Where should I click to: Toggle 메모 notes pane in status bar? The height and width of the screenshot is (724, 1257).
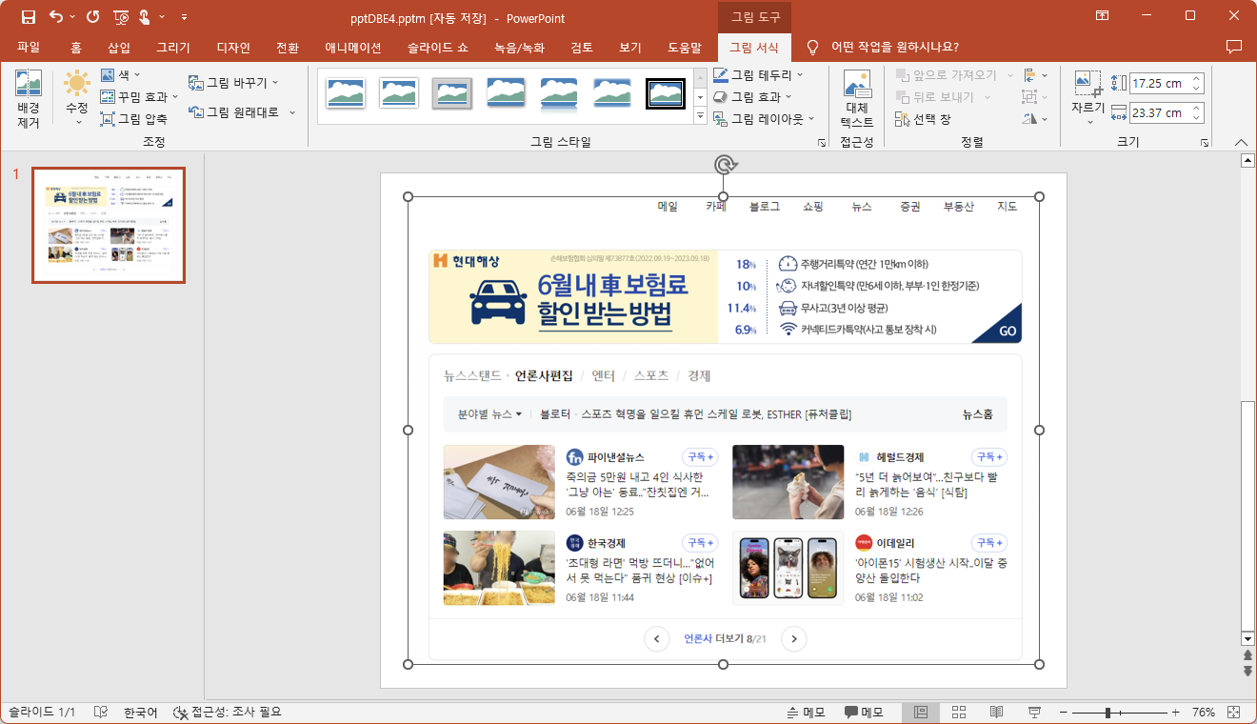pyautogui.click(x=806, y=713)
